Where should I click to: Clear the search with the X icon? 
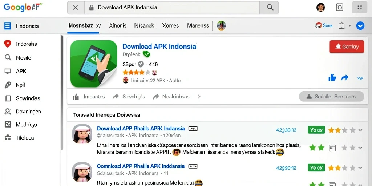point(76,8)
